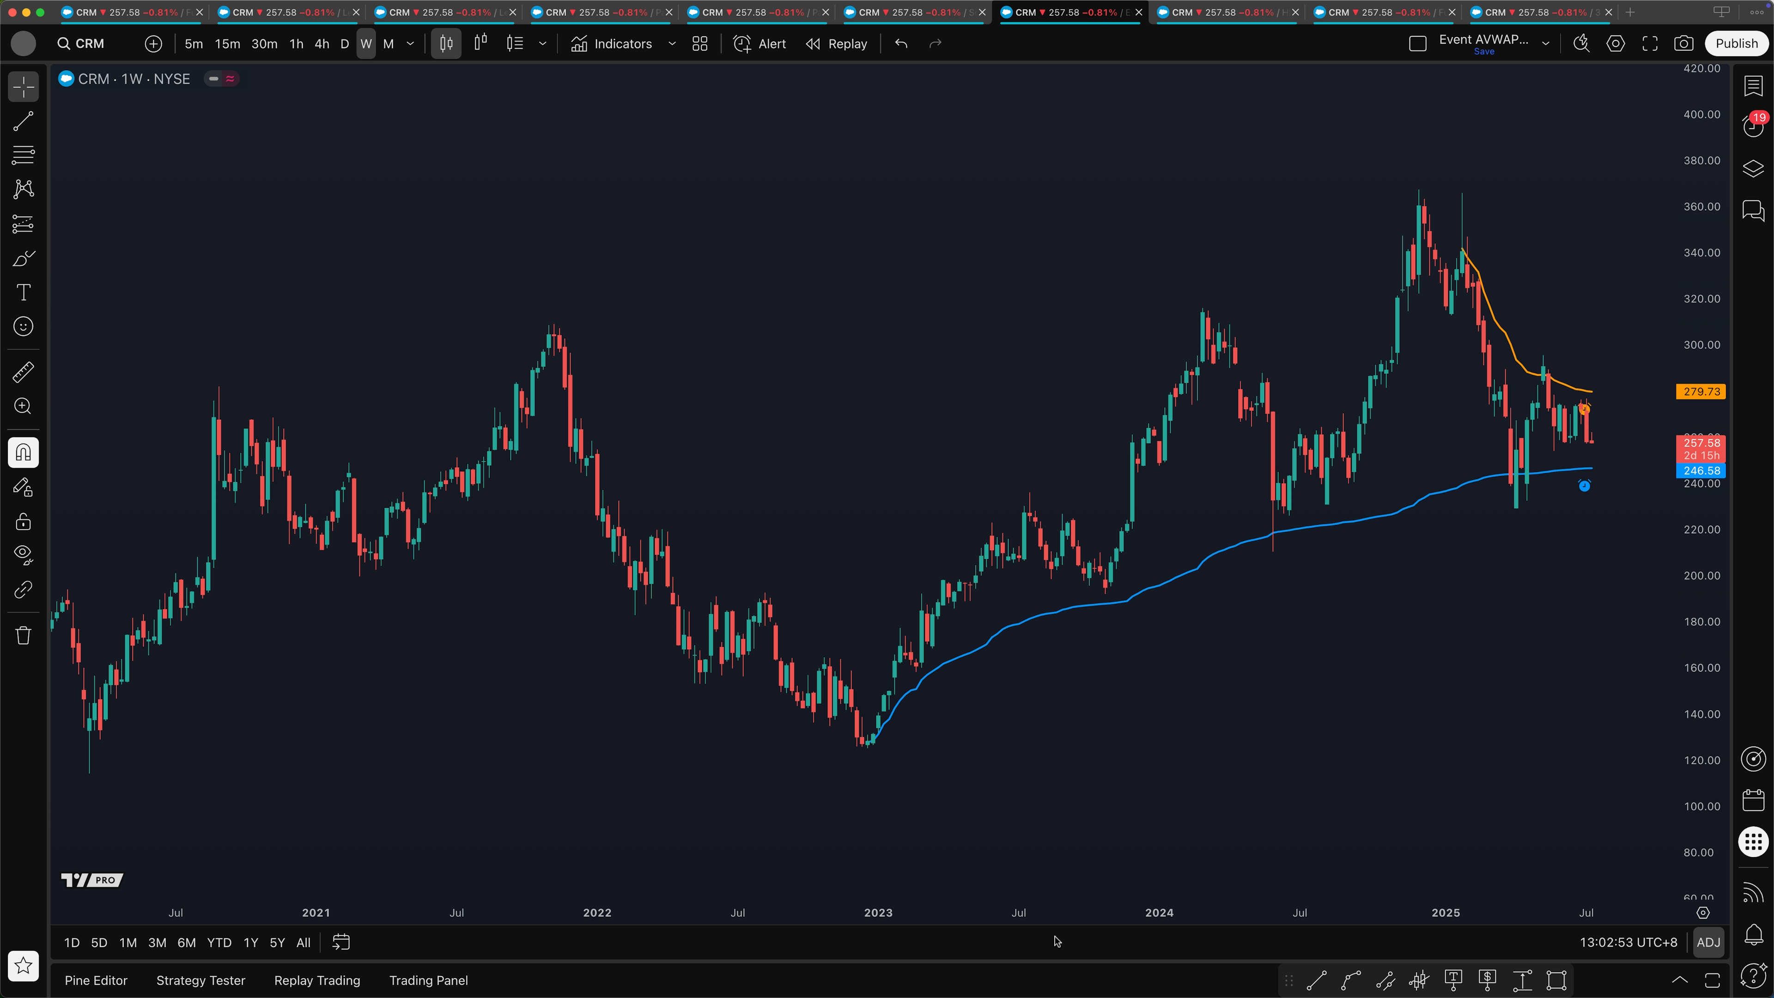Collapse the bottom panel chevron
This screenshot has width=1774, height=998.
point(1680,981)
